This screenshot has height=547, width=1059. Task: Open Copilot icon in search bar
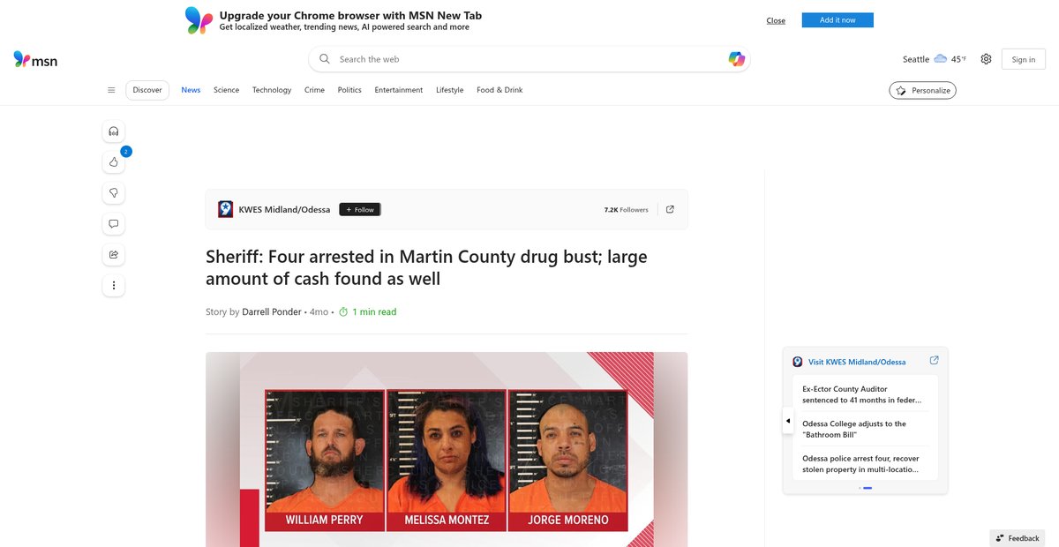(x=736, y=59)
